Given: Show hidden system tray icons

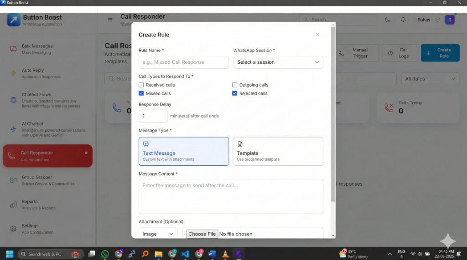Looking at the screenshot, I should point(389,254).
